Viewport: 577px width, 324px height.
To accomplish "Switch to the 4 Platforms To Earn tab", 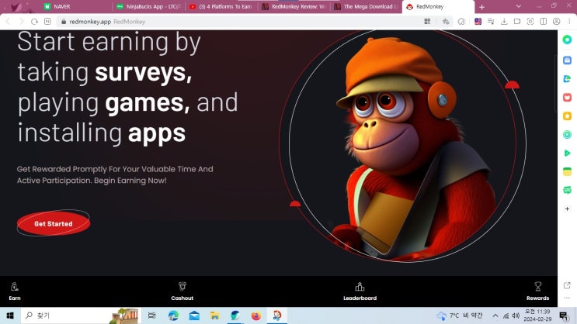I will [x=222, y=7].
